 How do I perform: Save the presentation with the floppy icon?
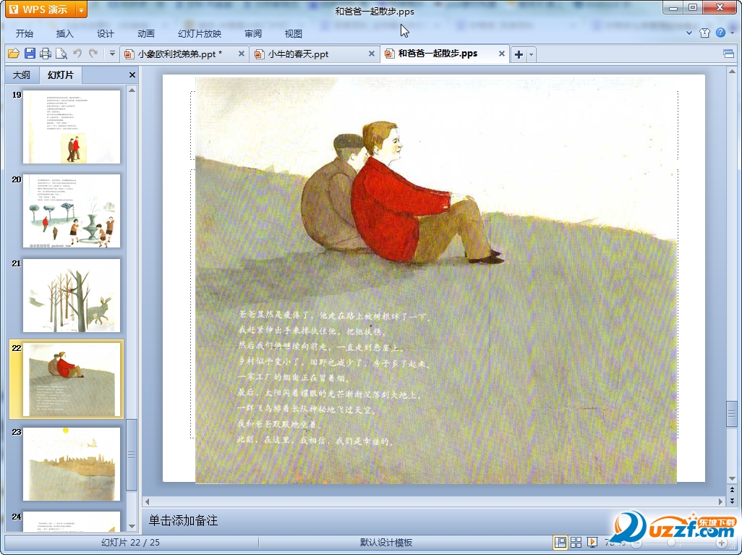30,54
